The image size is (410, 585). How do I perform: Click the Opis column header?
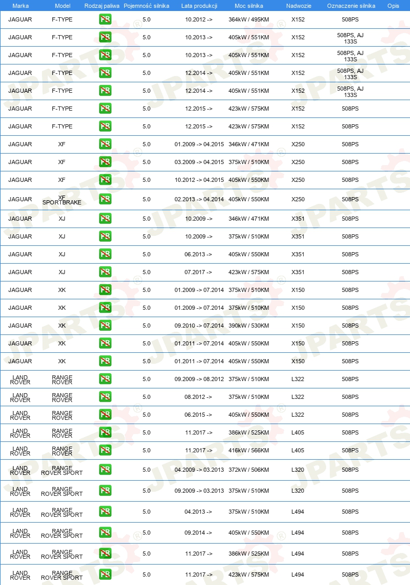[x=393, y=6]
